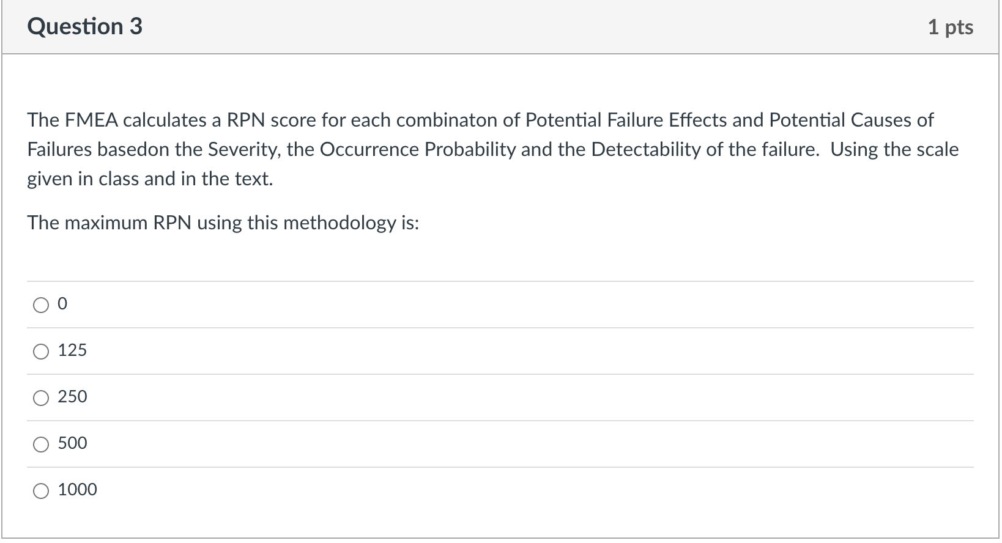Click the sentence starting 'The maximum RPN'
The width and height of the screenshot is (1002, 543).
pyautogui.click(x=223, y=223)
